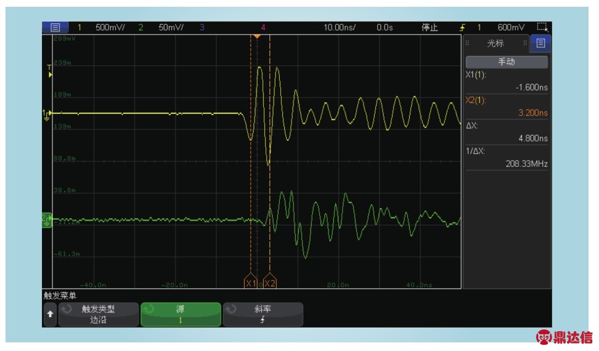Click the 600mV trigger level value
The image size is (599, 351).
pos(511,28)
